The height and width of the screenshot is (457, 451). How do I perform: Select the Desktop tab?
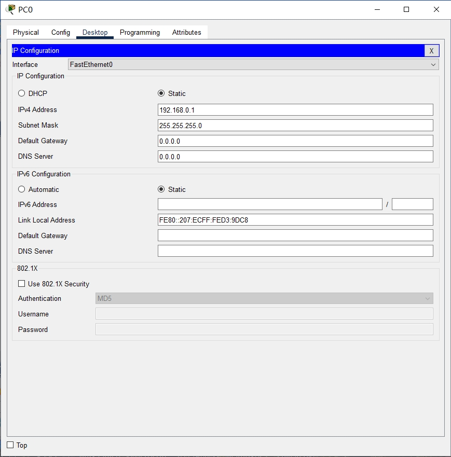click(95, 32)
